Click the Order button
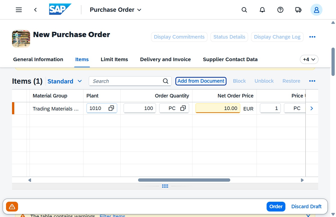Screen dimensions: 336x217 tap(276, 206)
